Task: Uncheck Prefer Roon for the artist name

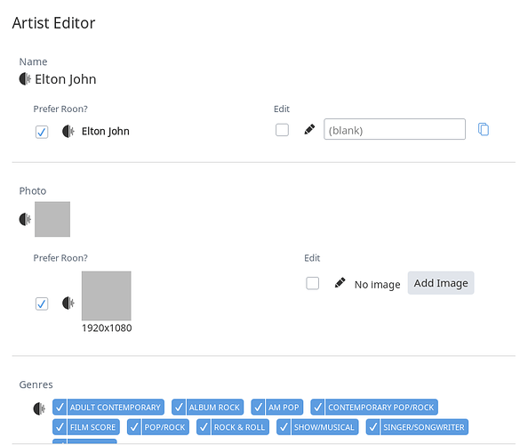Action: pos(42,132)
